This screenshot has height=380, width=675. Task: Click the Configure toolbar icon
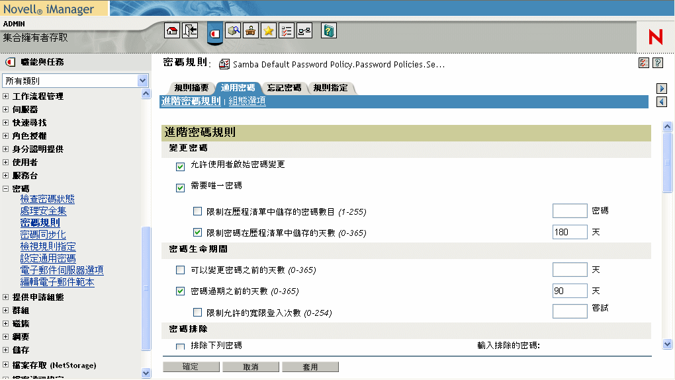[251, 31]
